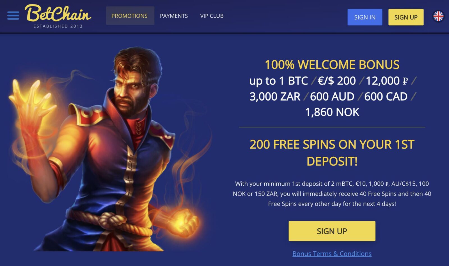Open the hamburger menu icon
The height and width of the screenshot is (266, 449).
click(13, 16)
